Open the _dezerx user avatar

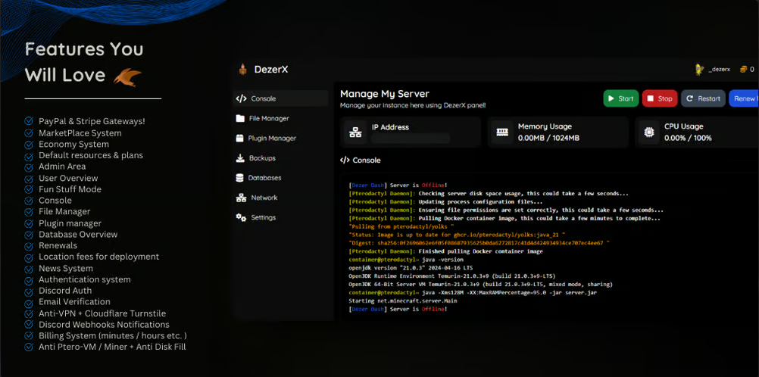(x=698, y=70)
